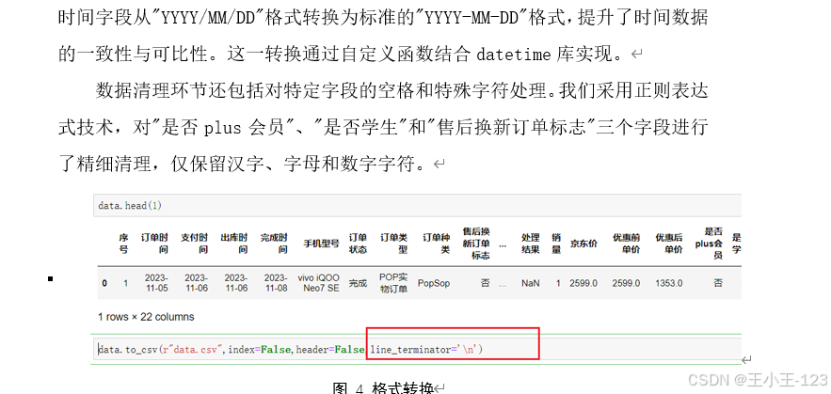This screenshot has height=394, width=831.
Task: Click the line starting with 了精细清理
Action: point(245,165)
